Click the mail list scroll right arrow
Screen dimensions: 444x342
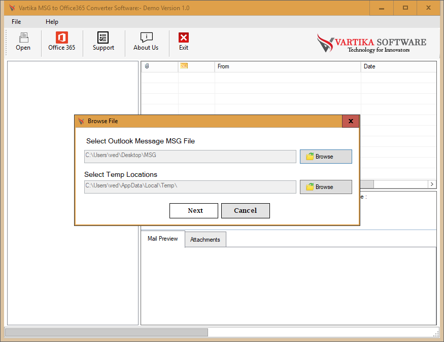tap(432, 184)
